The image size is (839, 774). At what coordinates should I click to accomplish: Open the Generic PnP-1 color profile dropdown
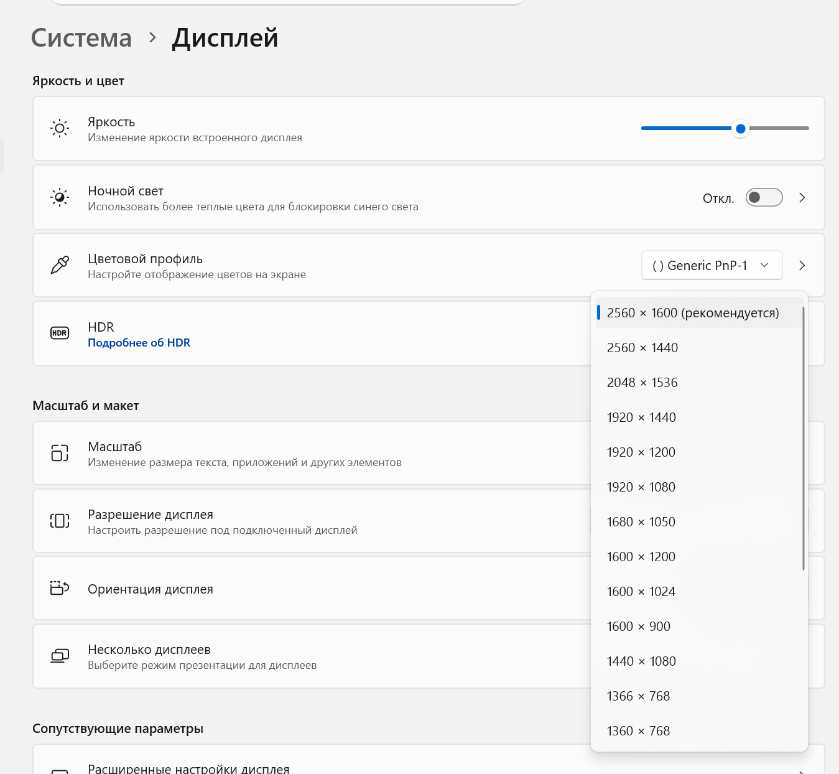click(712, 266)
